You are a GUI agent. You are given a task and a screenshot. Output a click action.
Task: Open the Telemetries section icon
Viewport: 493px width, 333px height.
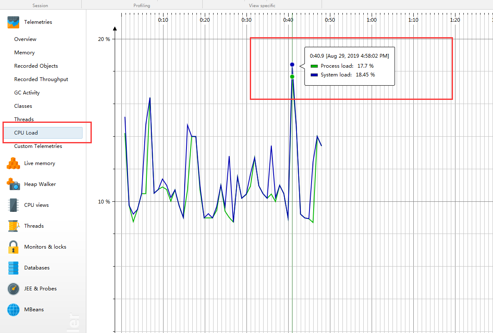(x=13, y=22)
